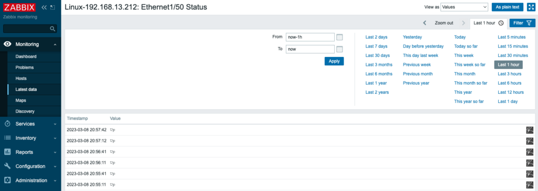Select This year so far range
The height and width of the screenshot is (191, 538).
(469, 102)
